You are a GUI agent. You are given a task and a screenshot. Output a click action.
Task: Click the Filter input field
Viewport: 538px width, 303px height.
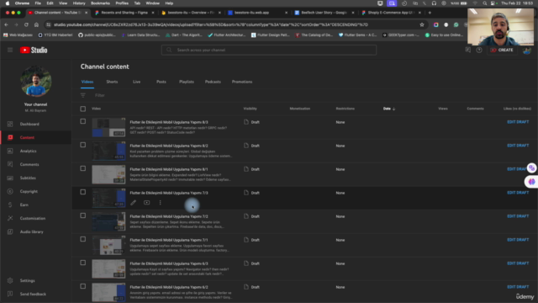point(99,95)
